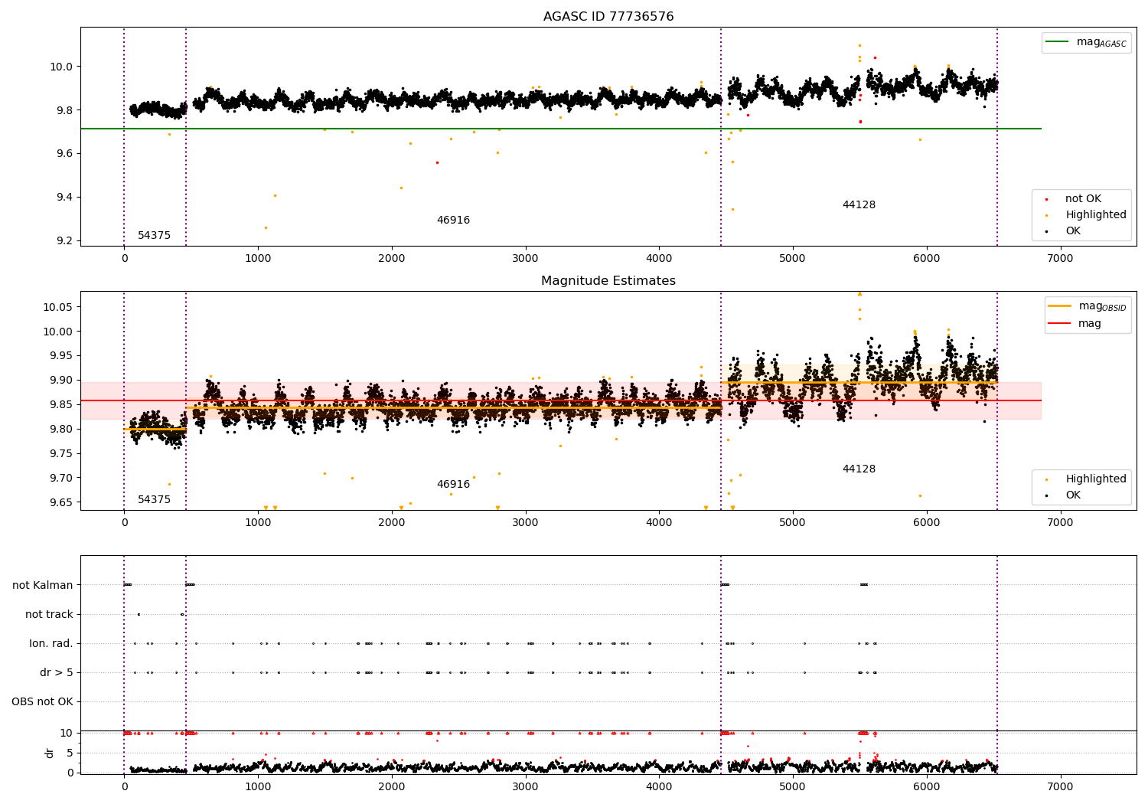
Task: Click the title 'AGASC ID 77736576'
Action: (x=608, y=17)
